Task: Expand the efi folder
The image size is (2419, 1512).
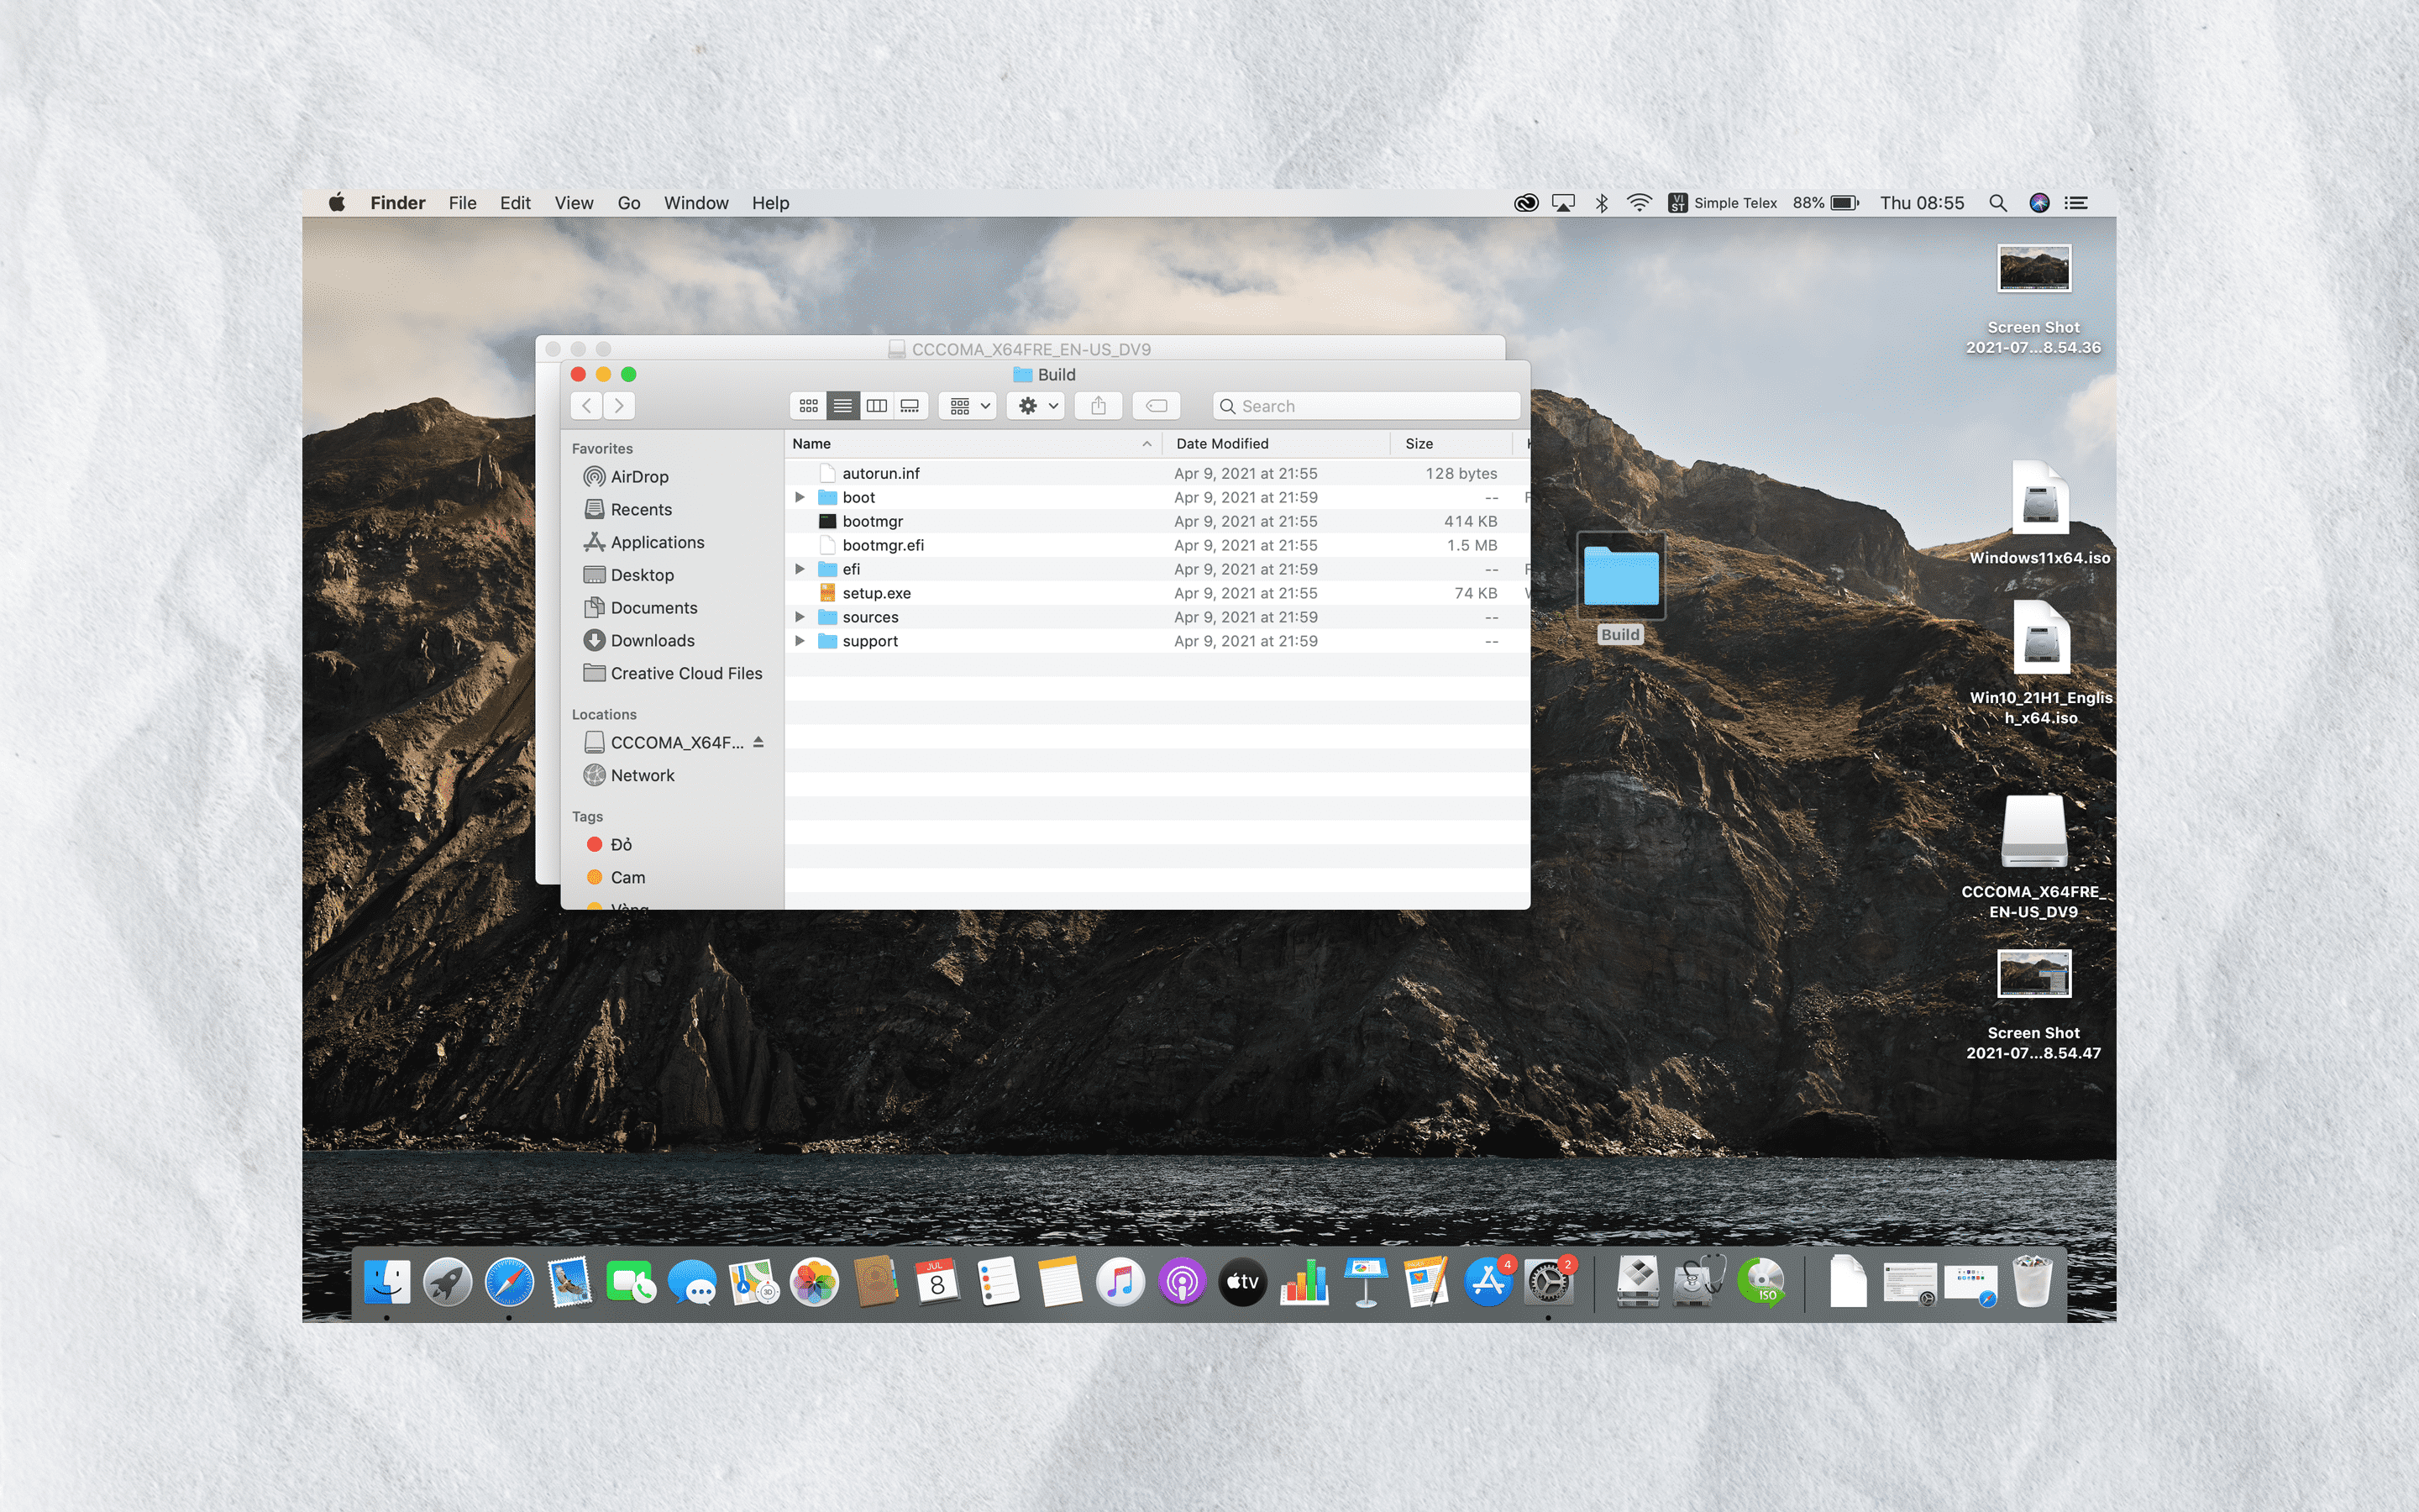Action: (800, 569)
